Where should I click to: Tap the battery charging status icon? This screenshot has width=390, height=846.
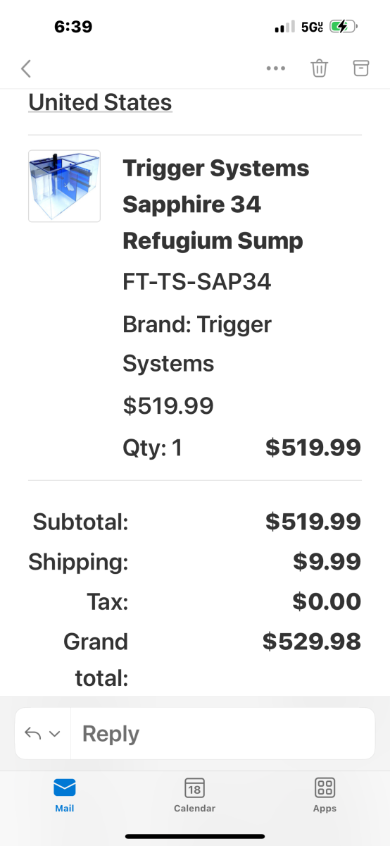pyautogui.click(x=344, y=27)
